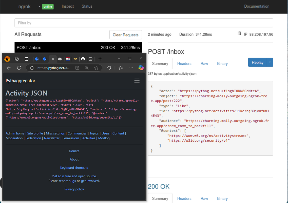Open the Edge tab actions menu icon
Viewport: 288px width, 203px height.
click(27, 59)
